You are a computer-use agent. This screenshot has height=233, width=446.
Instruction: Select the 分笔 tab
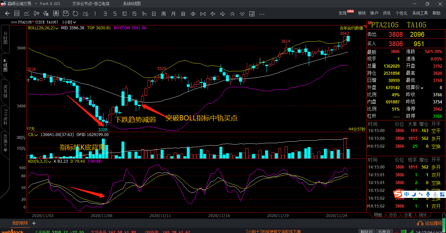pyautogui.click(x=408, y=215)
